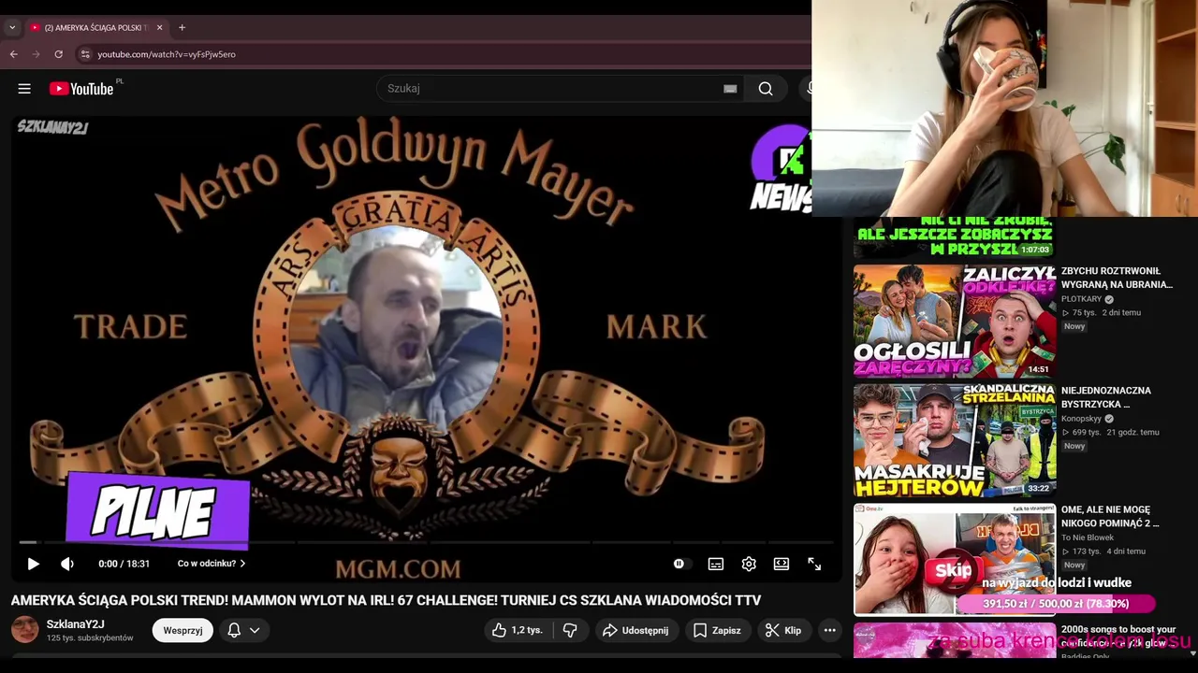This screenshot has height=673, width=1198.
Task: Play the video
Action: pos(33,564)
